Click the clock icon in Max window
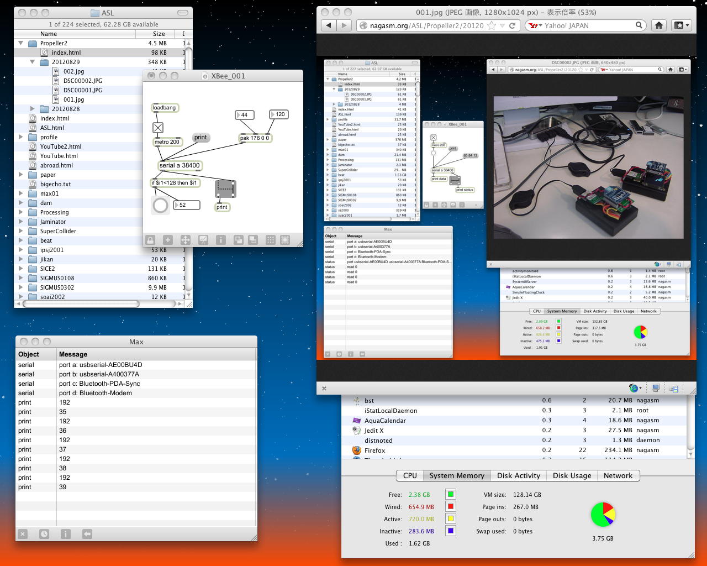 tap(44, 534)
